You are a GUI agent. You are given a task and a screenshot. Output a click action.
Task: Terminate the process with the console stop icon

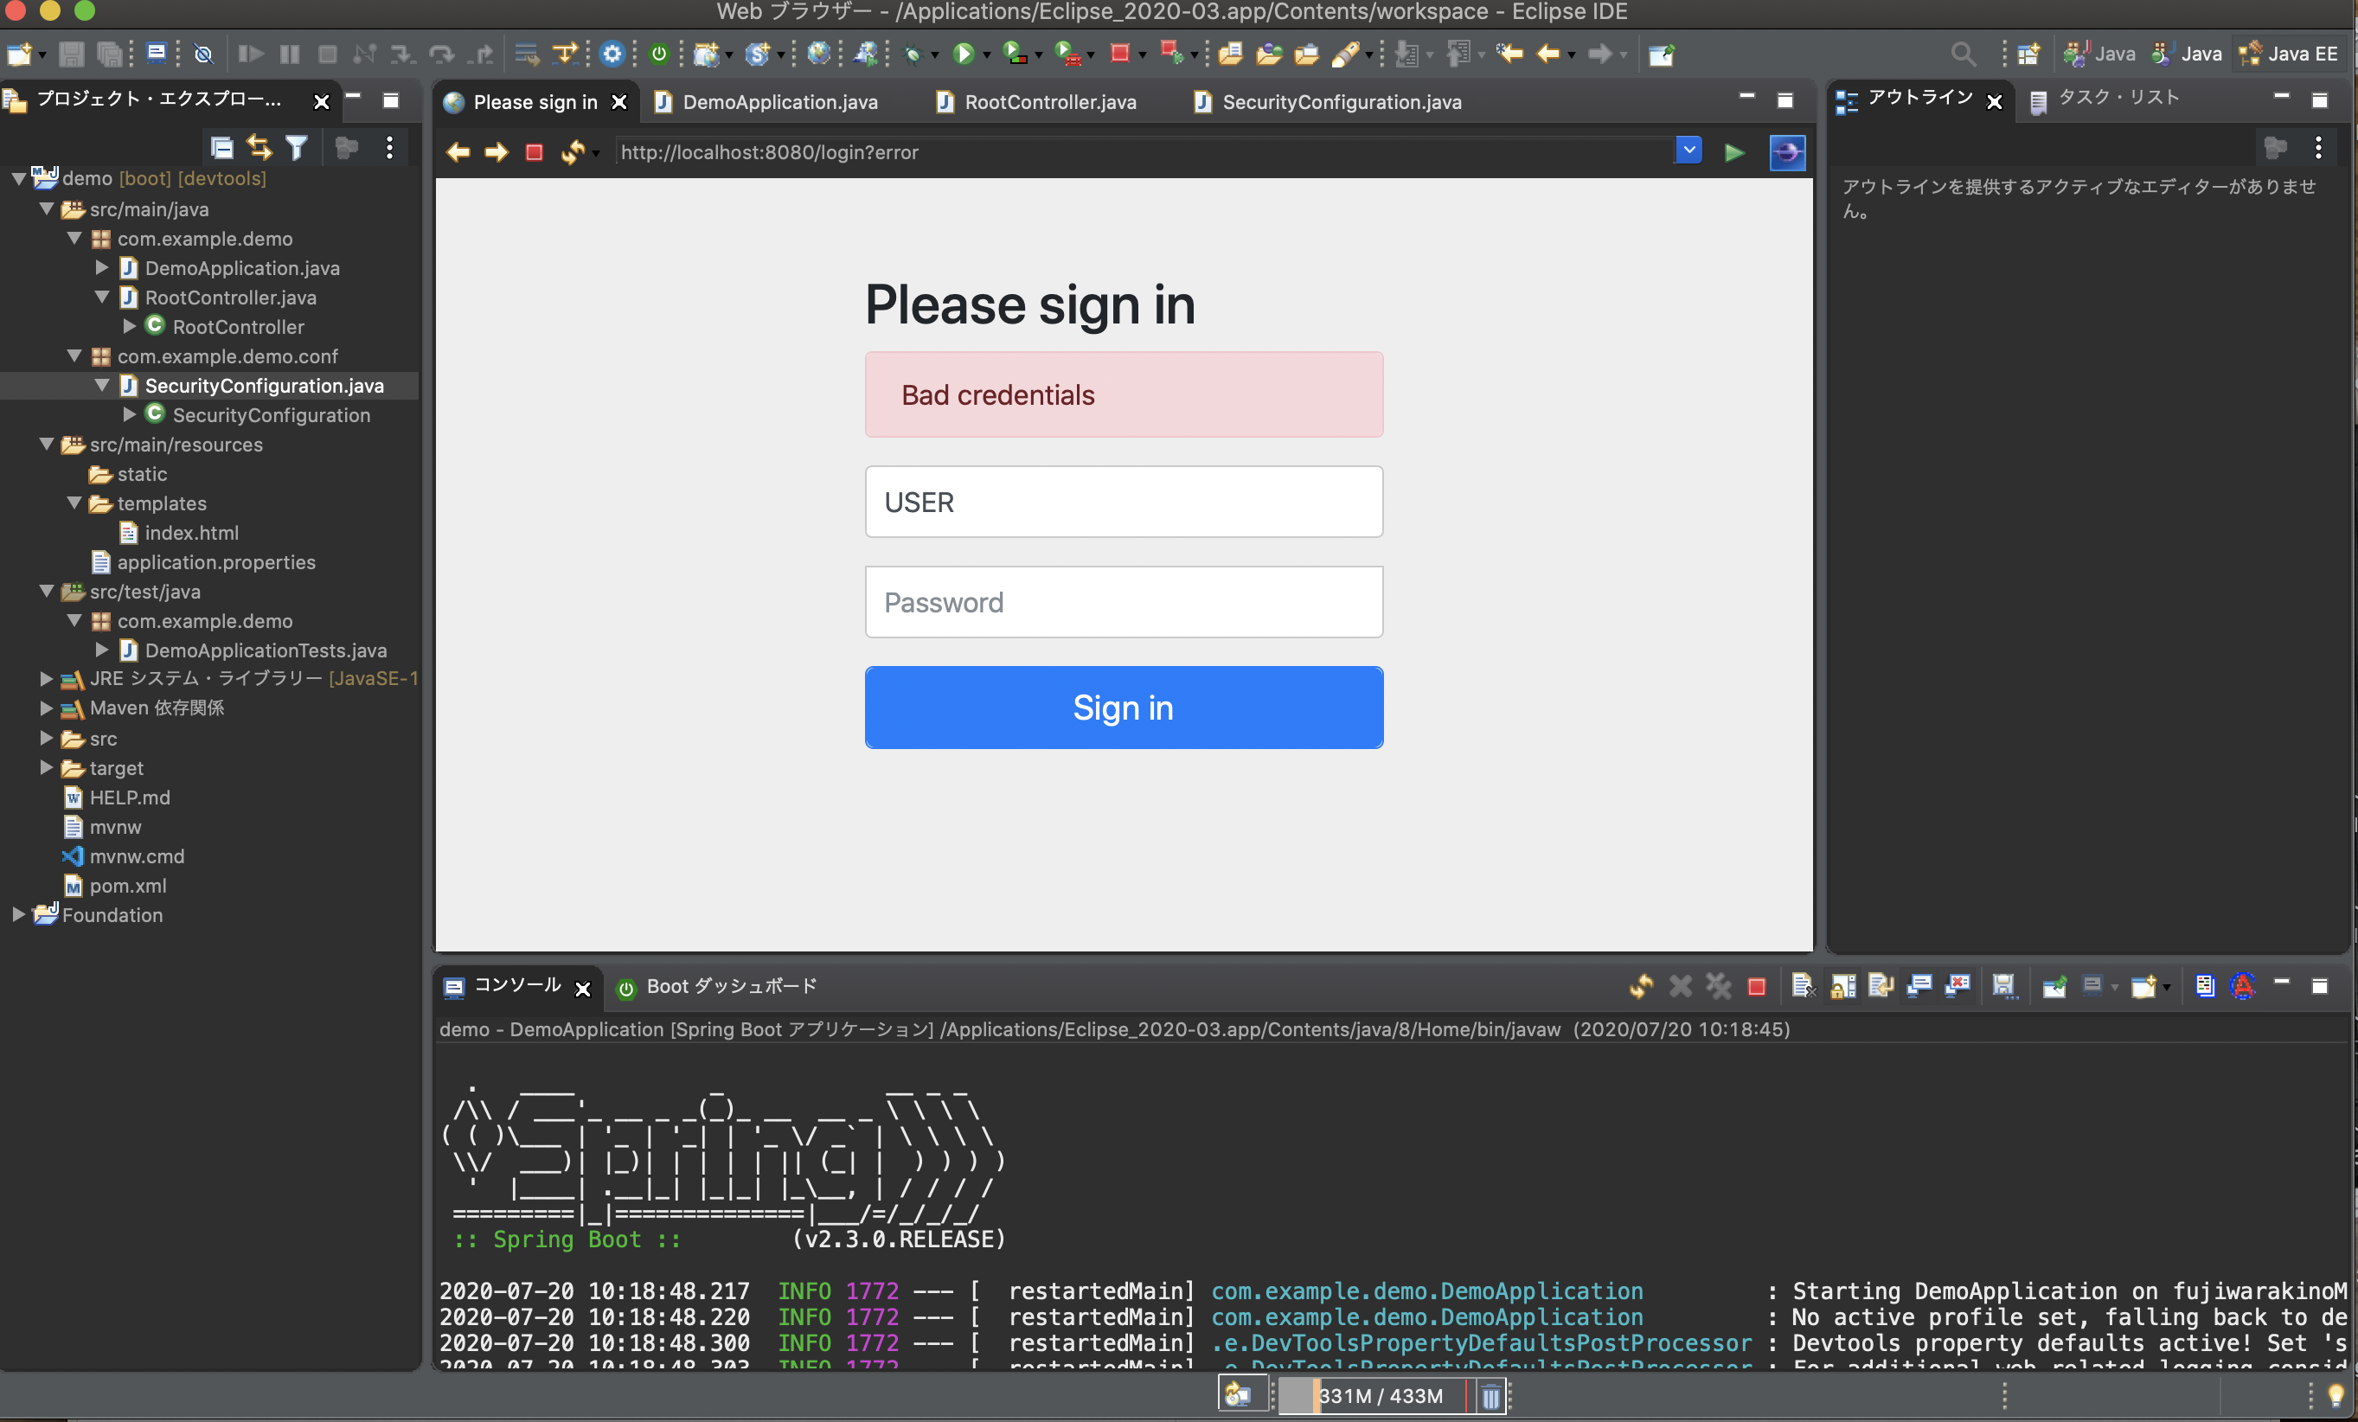[1756, 987]
